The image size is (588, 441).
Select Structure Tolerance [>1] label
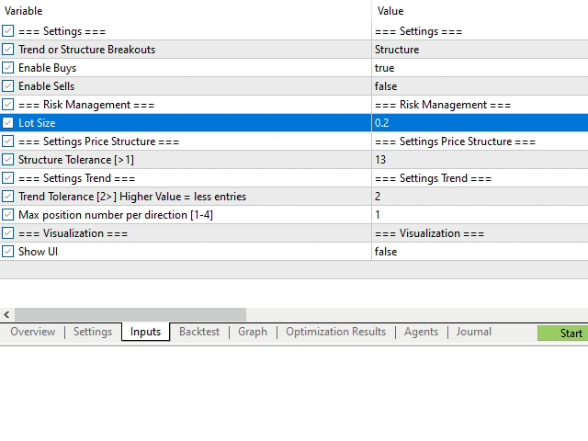75,159
